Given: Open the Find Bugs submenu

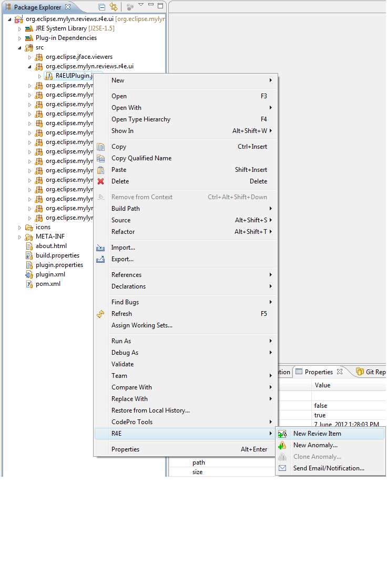Looking at the screenshot, I should [x=186, y=302].
